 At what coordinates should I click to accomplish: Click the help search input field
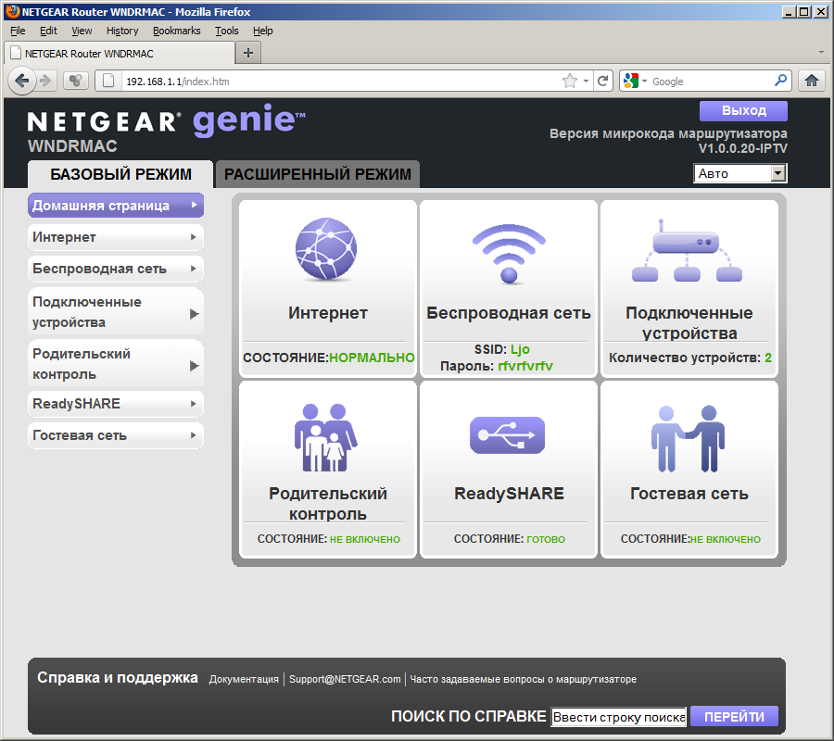(619, 717)
